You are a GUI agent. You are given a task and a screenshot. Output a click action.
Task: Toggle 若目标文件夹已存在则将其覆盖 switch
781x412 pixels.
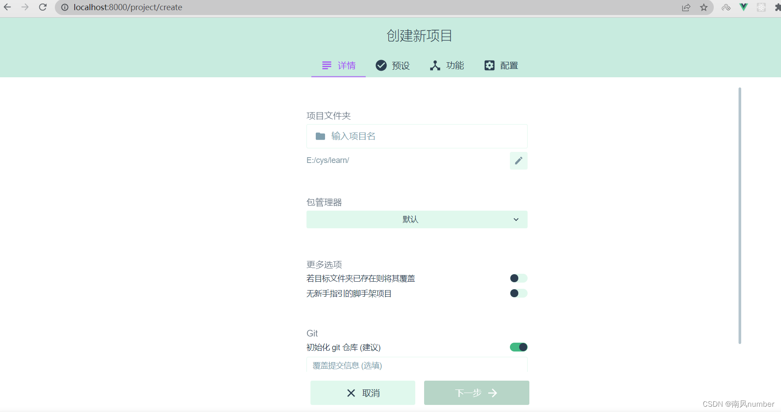pyautogui.click(x=519, y=278)
